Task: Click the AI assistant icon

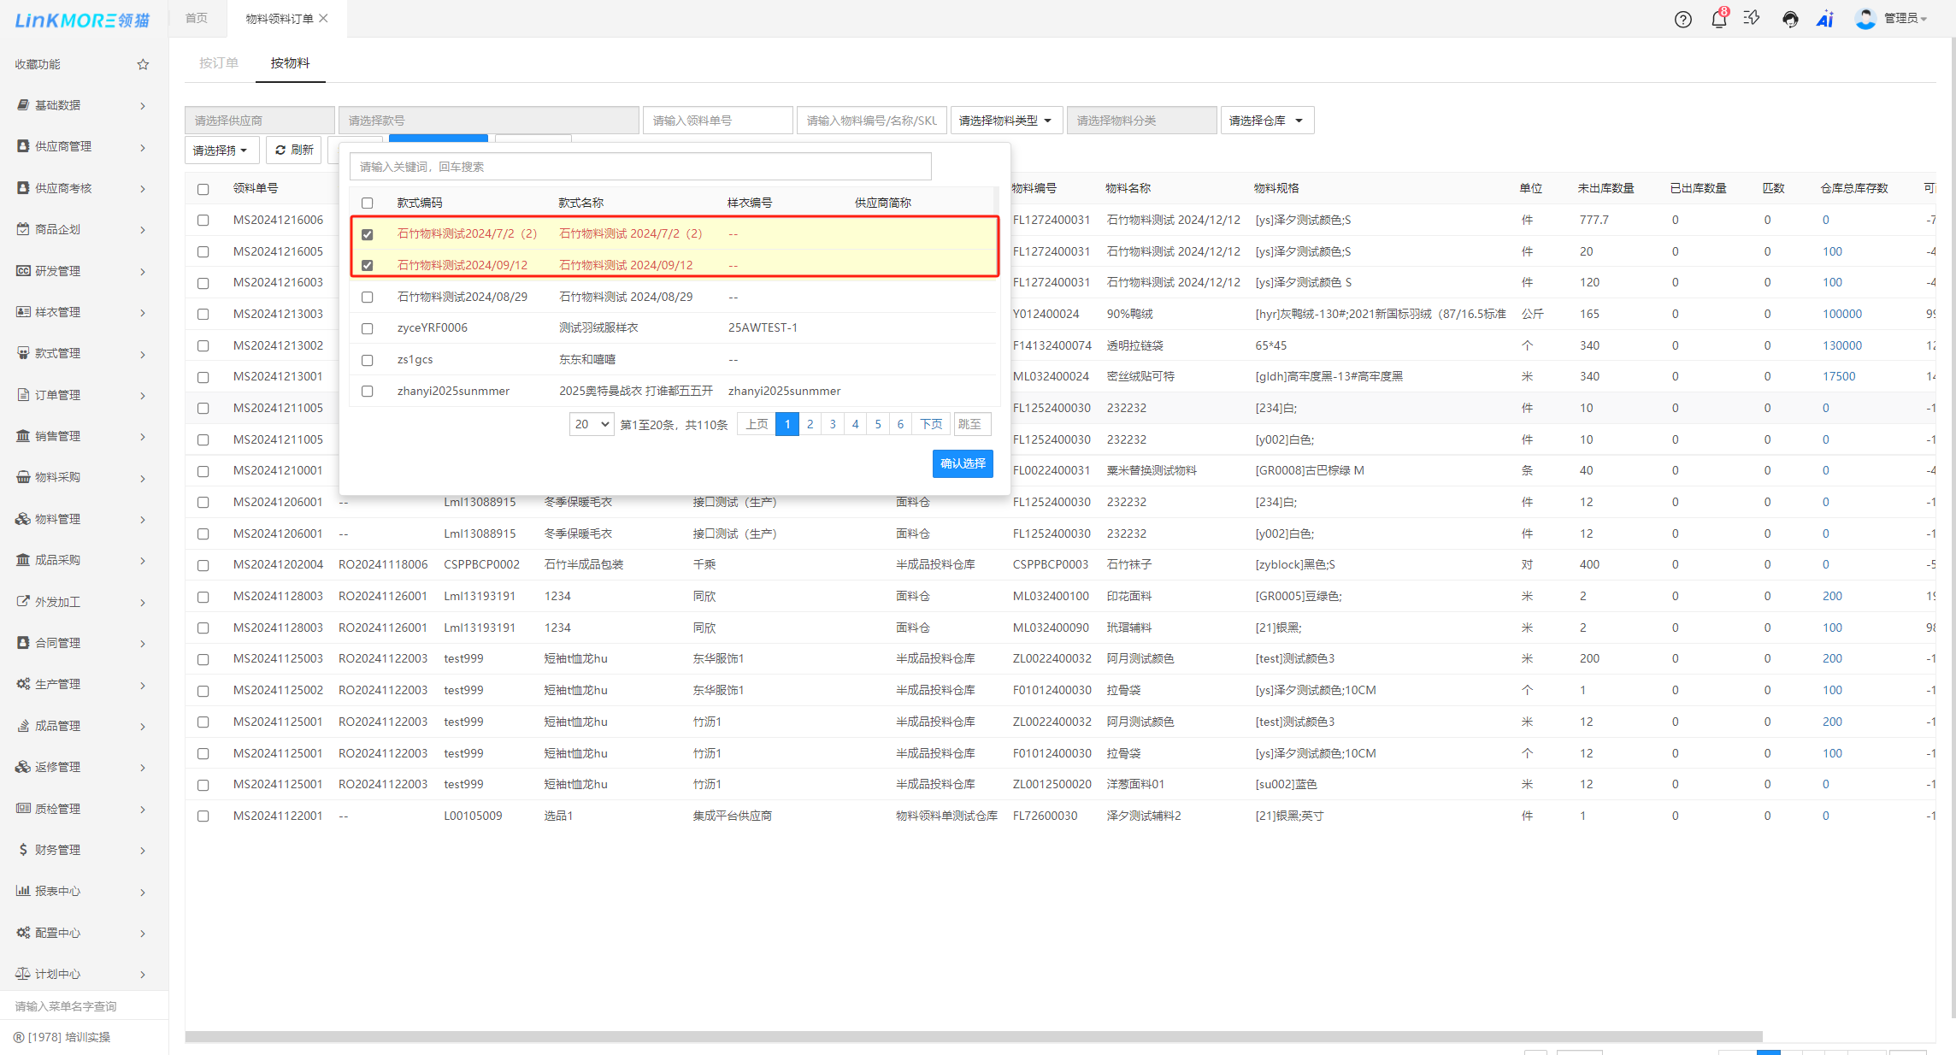Action: [1825, 19]
